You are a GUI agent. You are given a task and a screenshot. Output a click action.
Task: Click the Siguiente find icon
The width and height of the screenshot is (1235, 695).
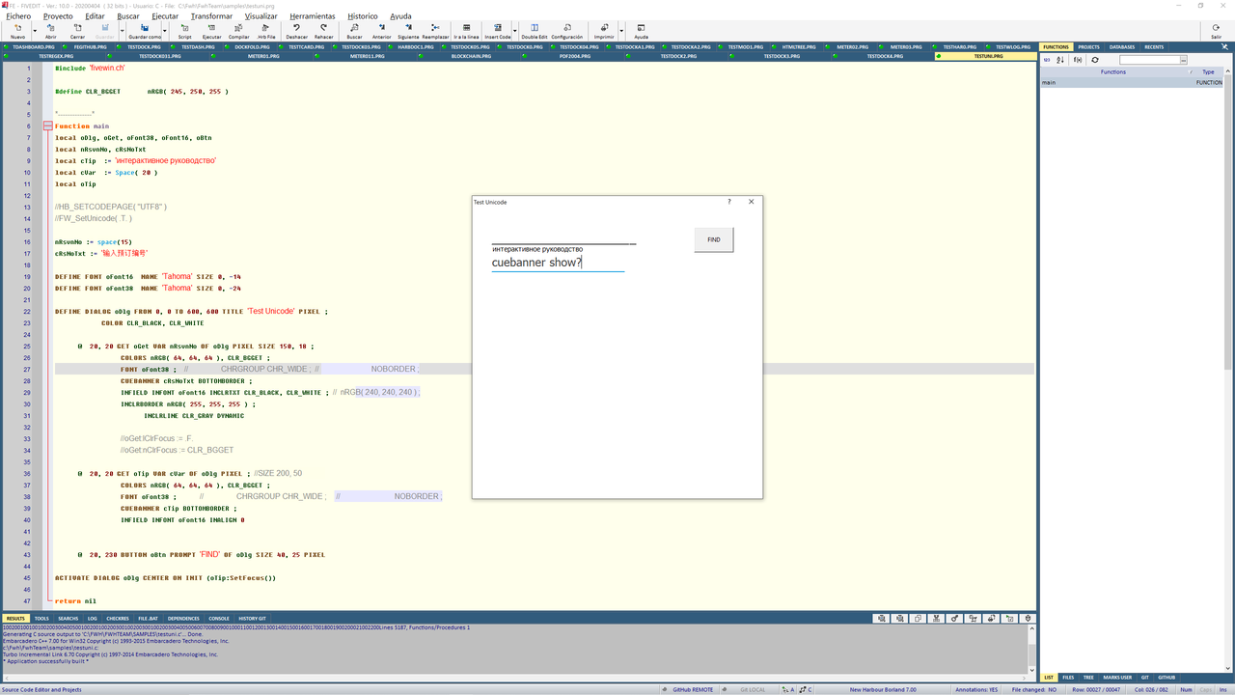(408, 30)
